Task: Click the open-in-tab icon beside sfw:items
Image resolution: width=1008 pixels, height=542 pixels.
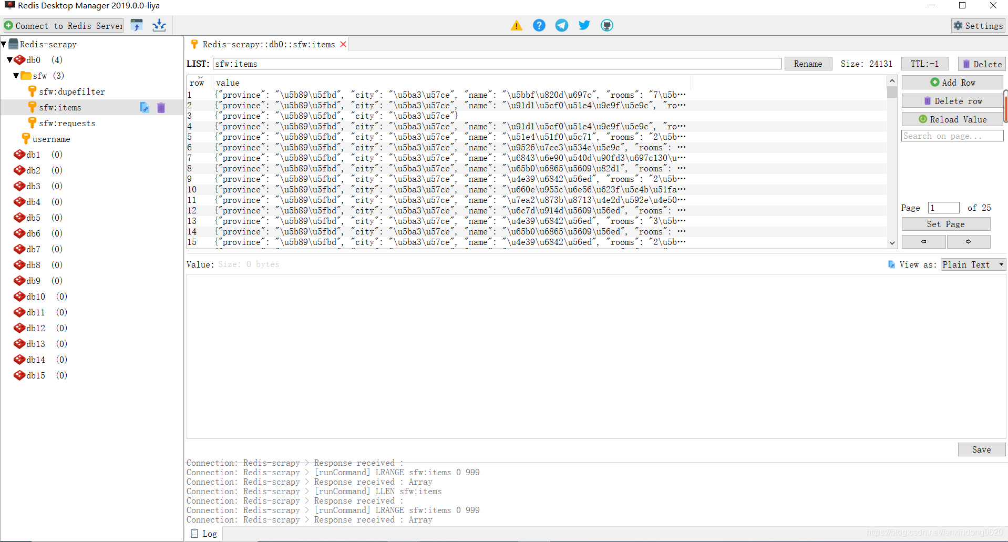Action: 145,107
